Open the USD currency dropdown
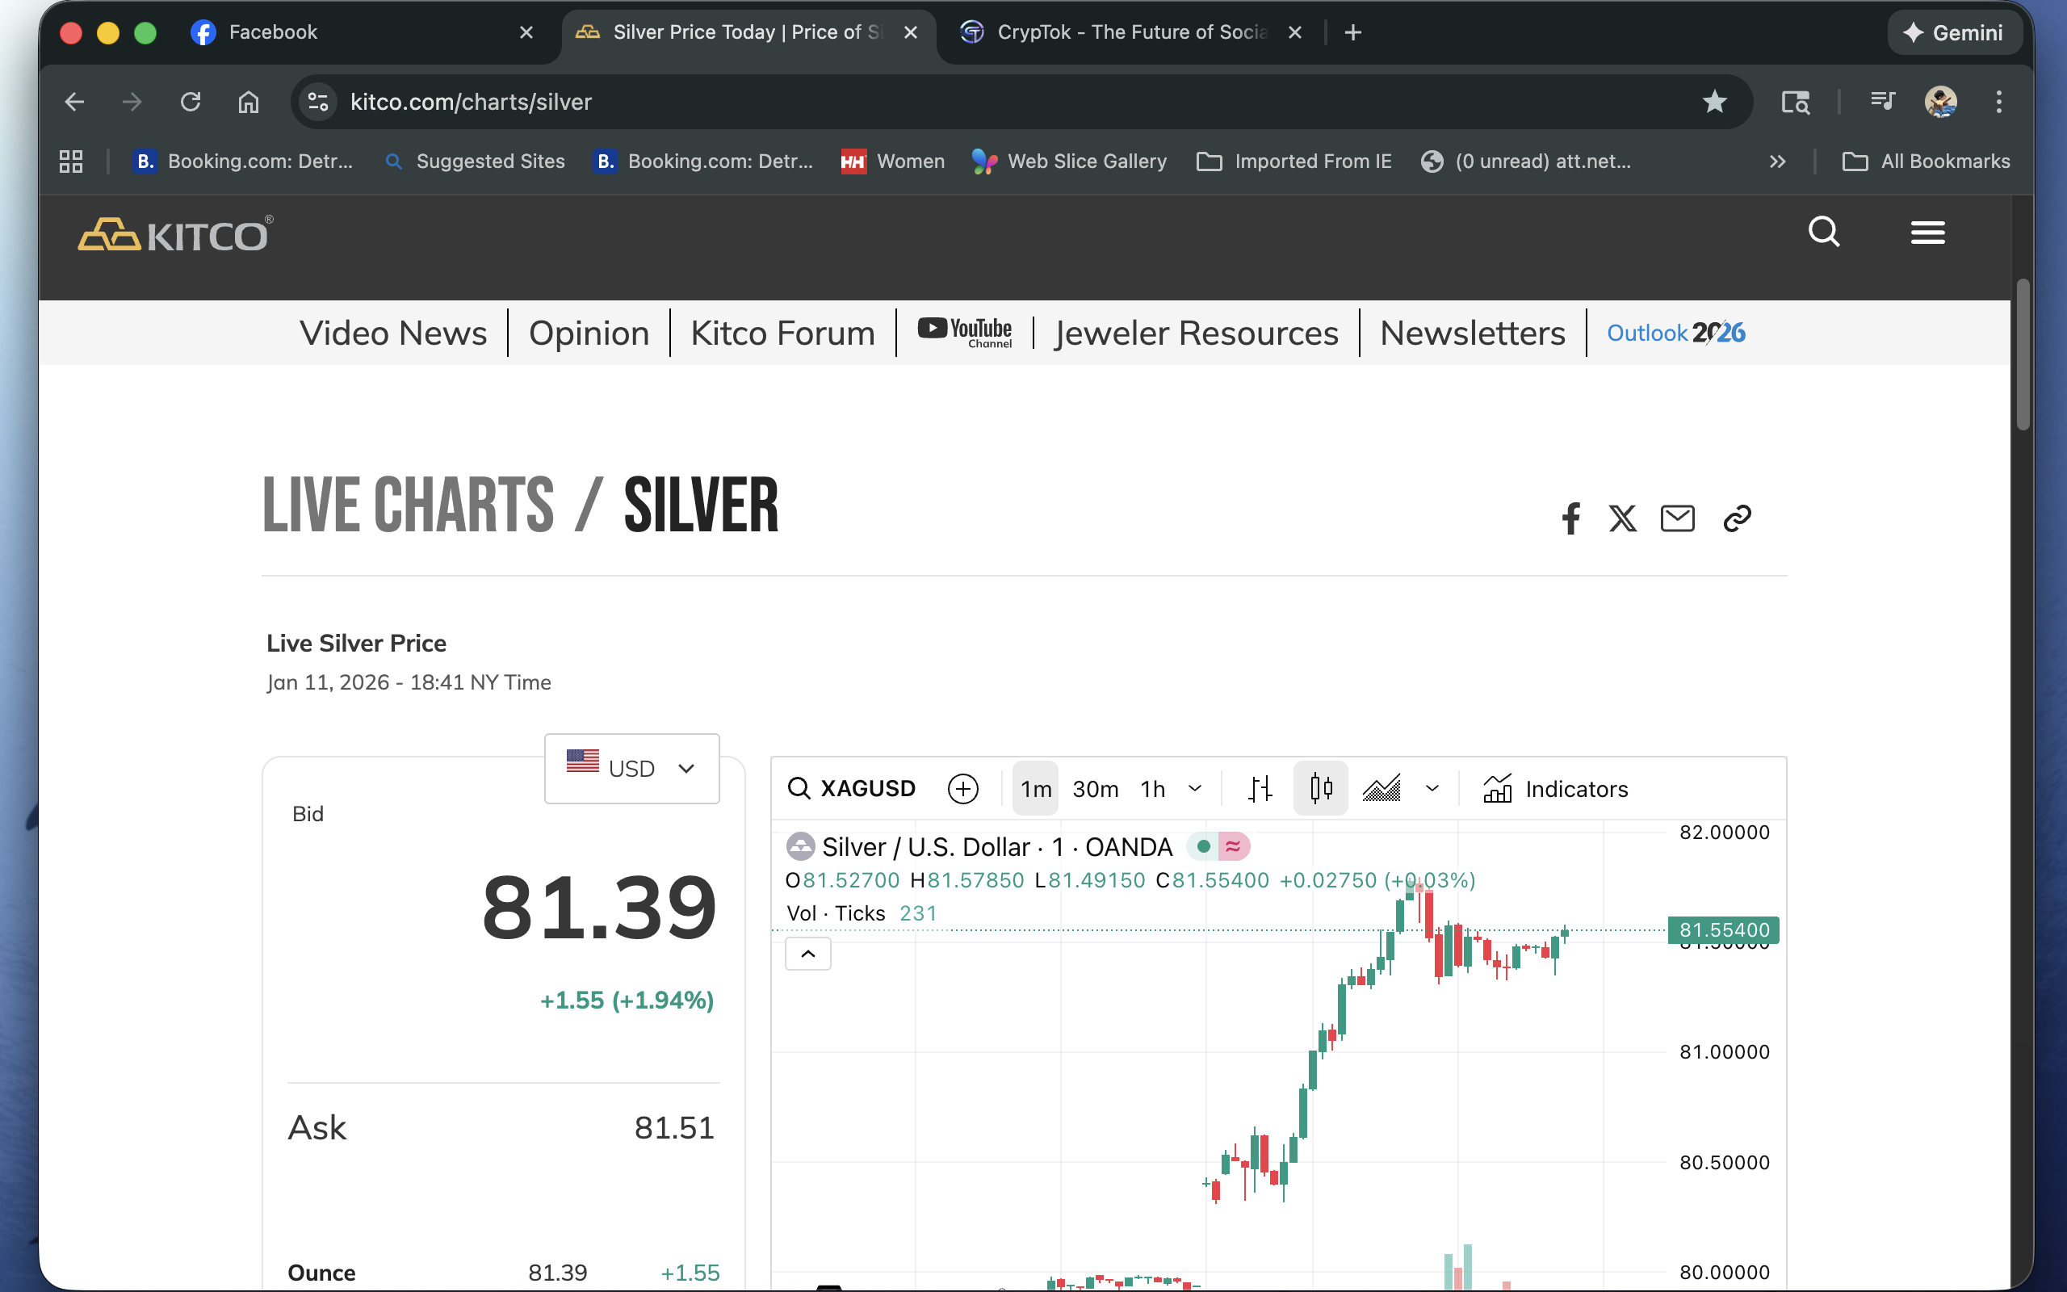The height and width of the screenshot is (1292, 2067). click(631, 768)
